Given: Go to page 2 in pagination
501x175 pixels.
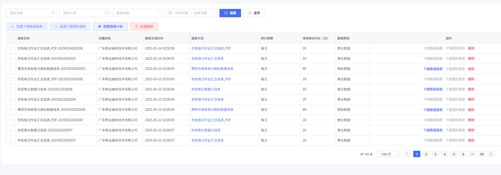Looking at the screenshot, I should [x=426, y=154].
